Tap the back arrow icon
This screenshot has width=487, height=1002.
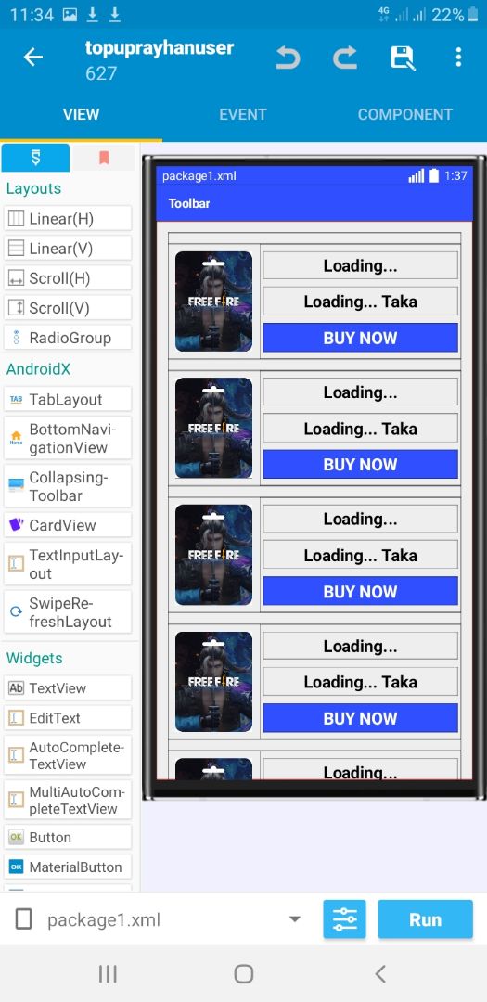point(33,58)
